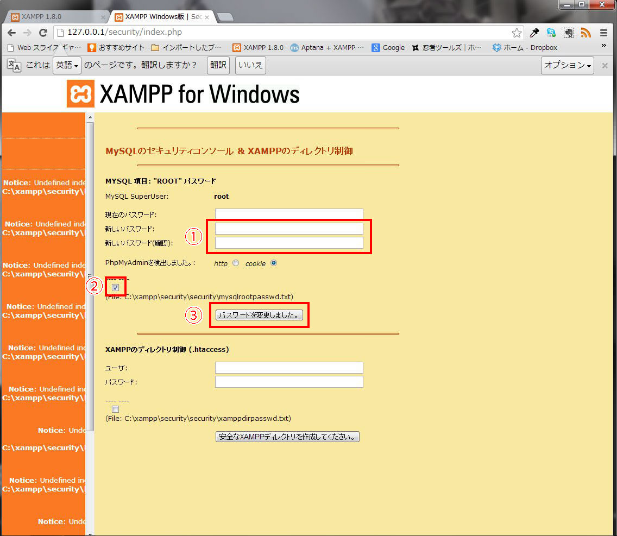The image size is (617, 536).
Task: Click the PhpMyAdminを検出しました label
Action: [150, 263]
